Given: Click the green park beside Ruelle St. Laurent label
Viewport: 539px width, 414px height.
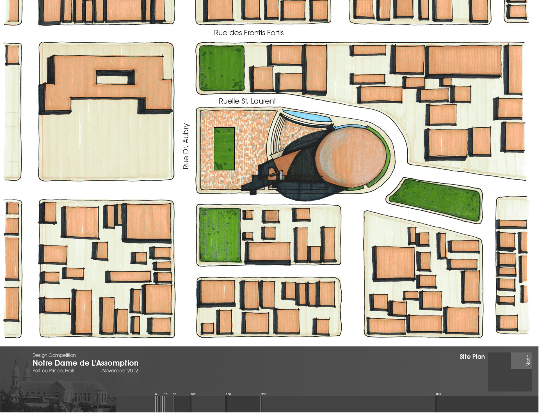Looking at the screenshot, I should (221, 68).
